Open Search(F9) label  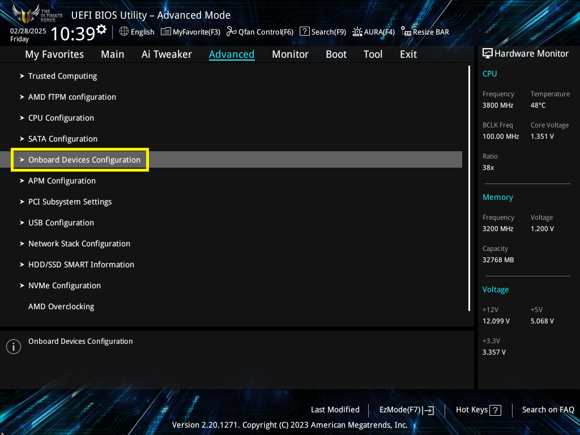coord(329,32)
